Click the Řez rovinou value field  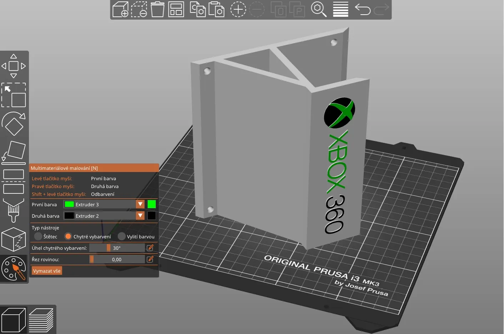click(x=117, y=259)
